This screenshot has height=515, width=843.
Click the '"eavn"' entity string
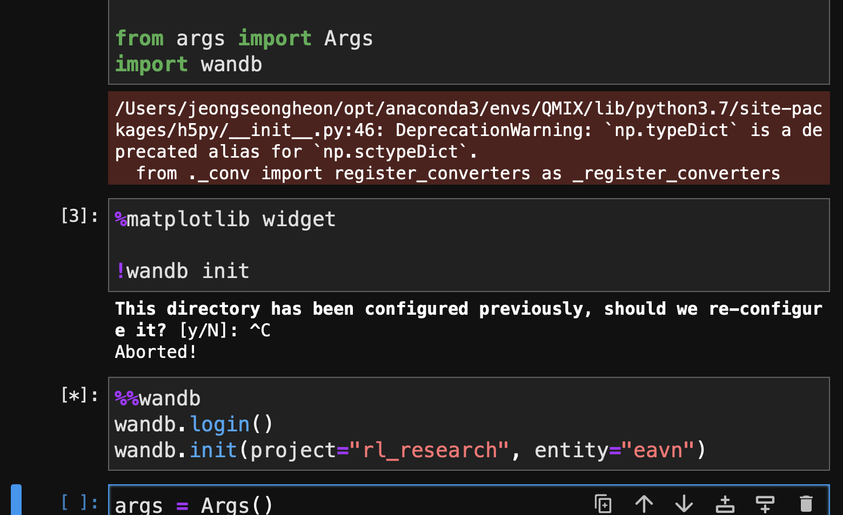(658, 450)
